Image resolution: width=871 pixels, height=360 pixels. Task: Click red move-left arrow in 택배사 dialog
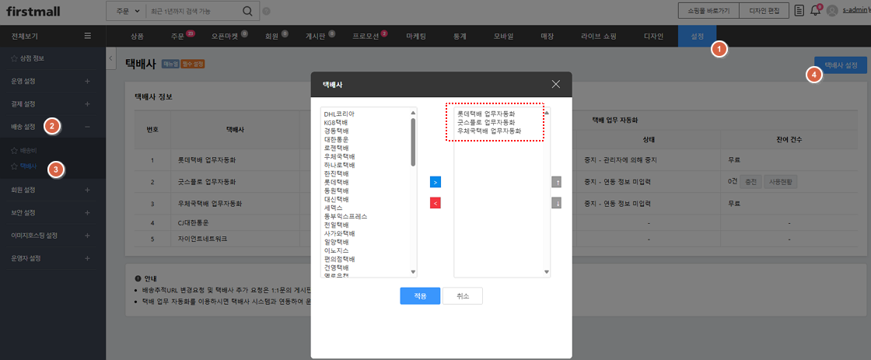(x=435, y=203)
